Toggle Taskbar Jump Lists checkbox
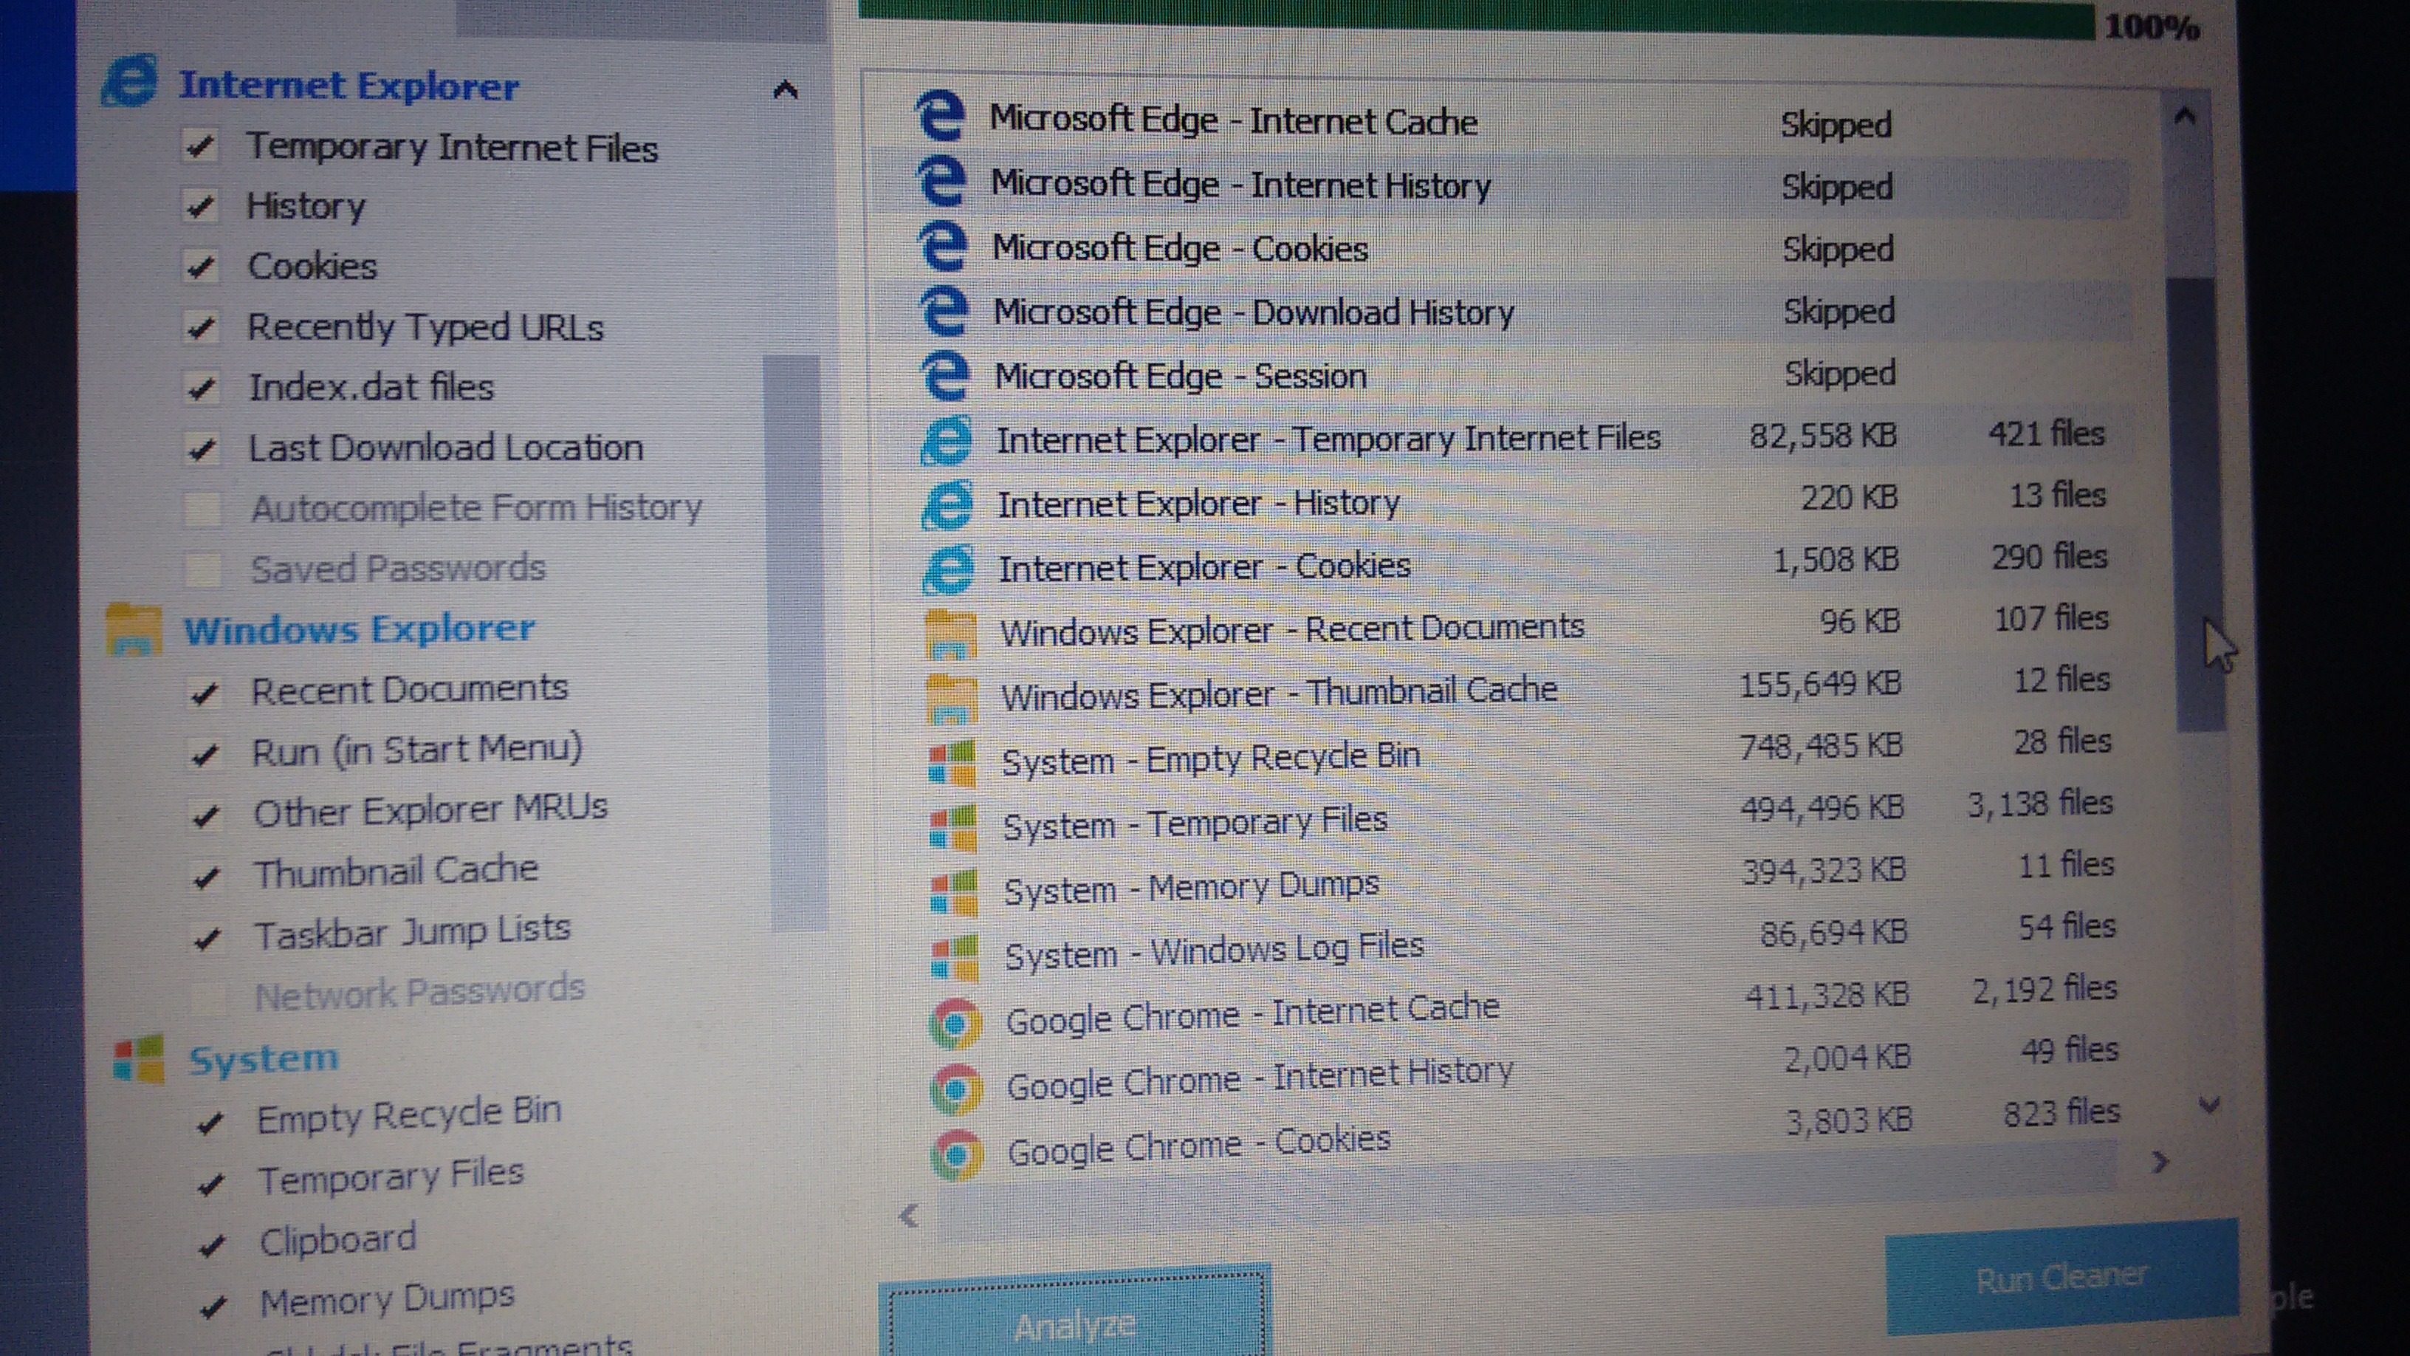2410x1356 pixels. (x=207, y=938)
